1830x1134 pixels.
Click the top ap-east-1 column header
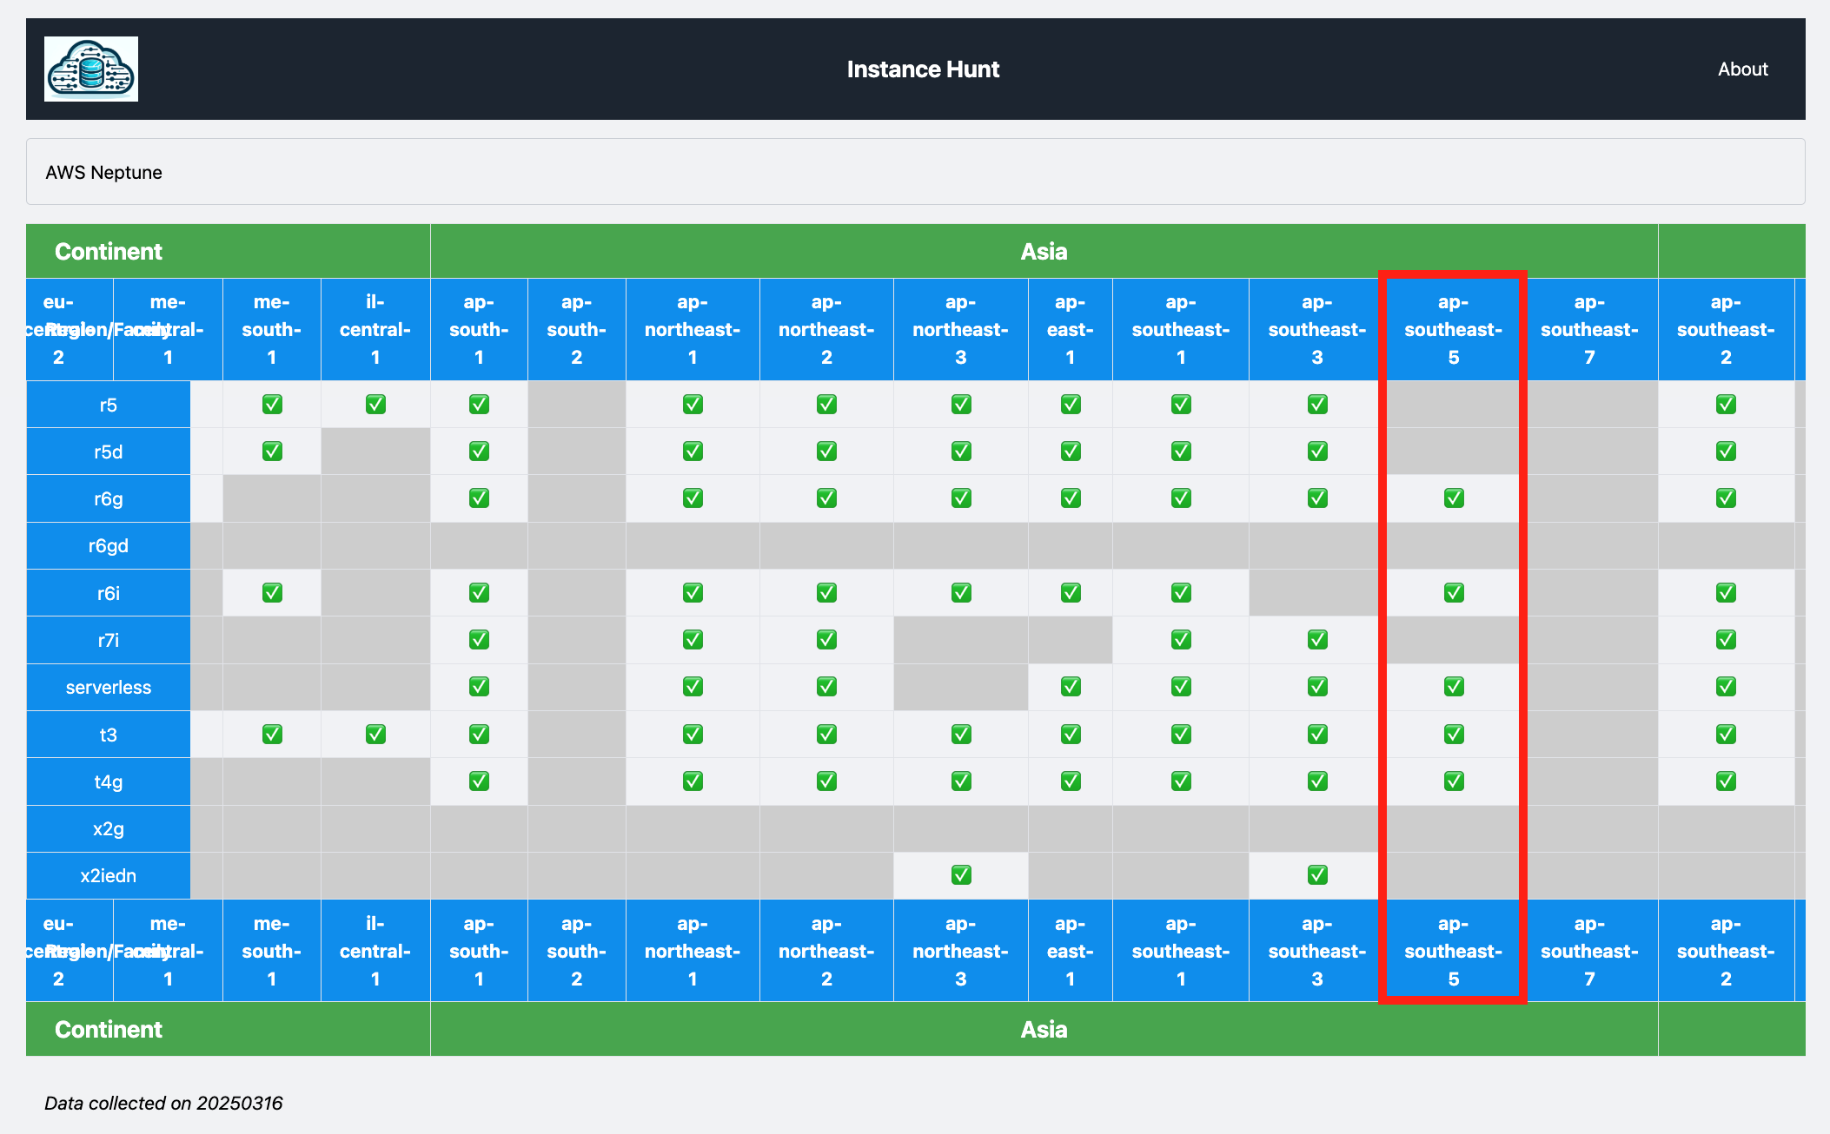[x=1071, y=330]
